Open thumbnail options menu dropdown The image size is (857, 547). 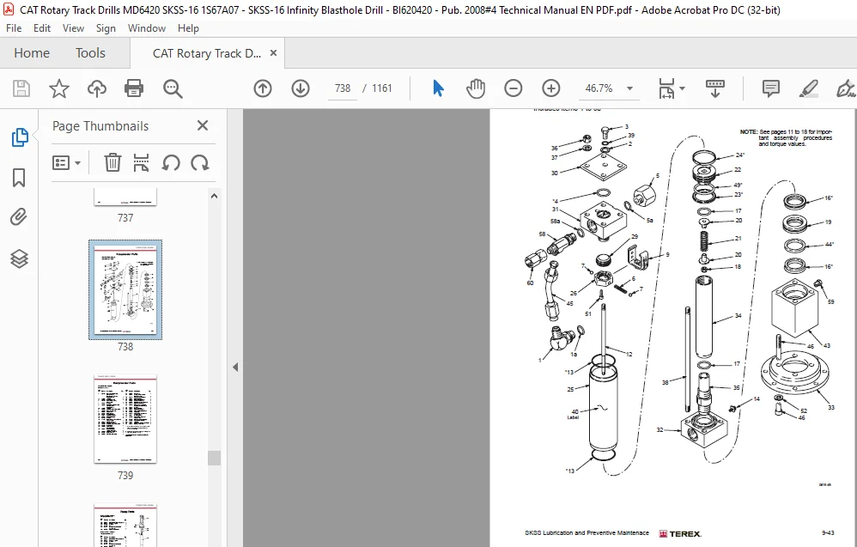tap(67, 163)
